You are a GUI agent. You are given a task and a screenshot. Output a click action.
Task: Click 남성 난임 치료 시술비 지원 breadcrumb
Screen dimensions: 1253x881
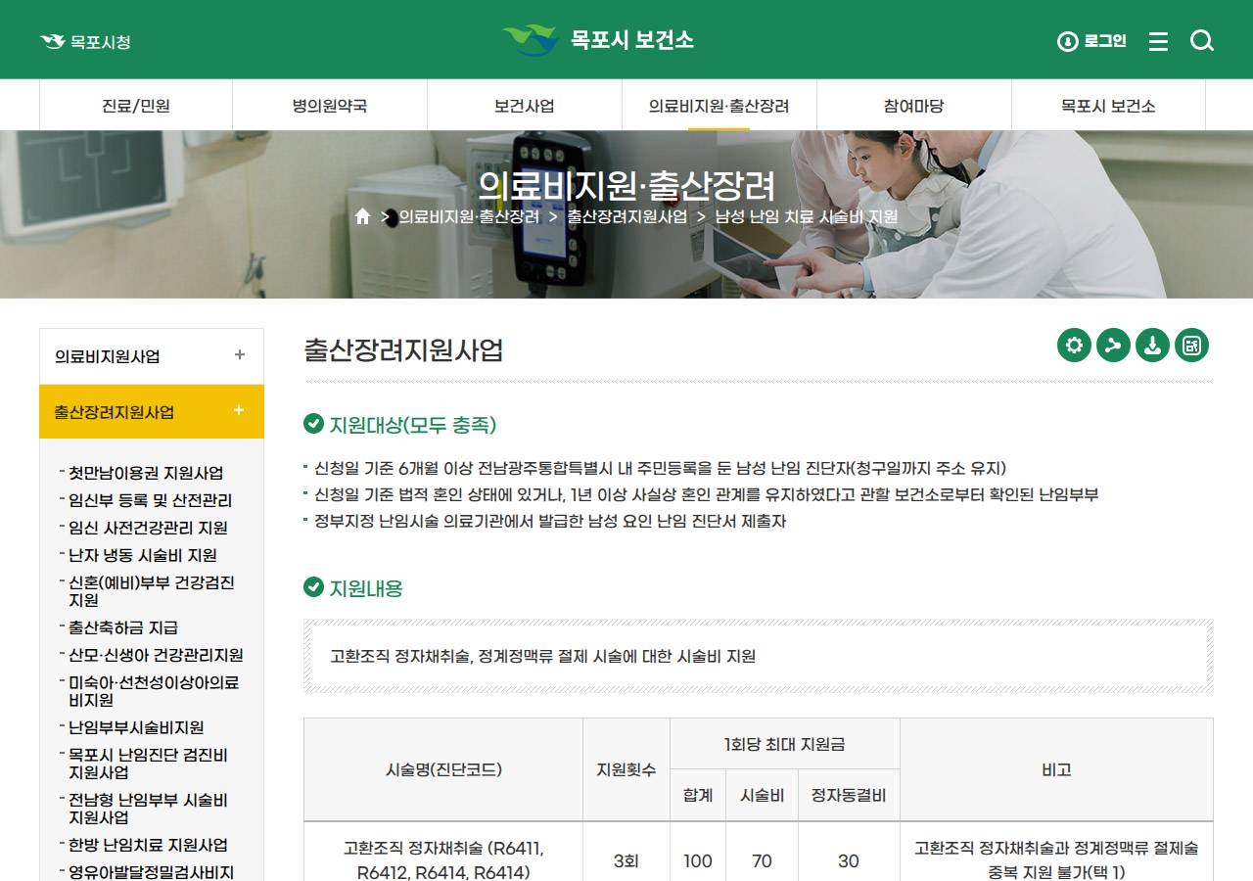(807, 216)
